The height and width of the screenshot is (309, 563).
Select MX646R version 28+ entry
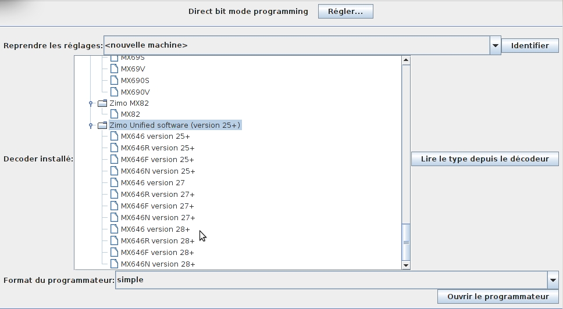pyautogui.click(x=158, y=241)
